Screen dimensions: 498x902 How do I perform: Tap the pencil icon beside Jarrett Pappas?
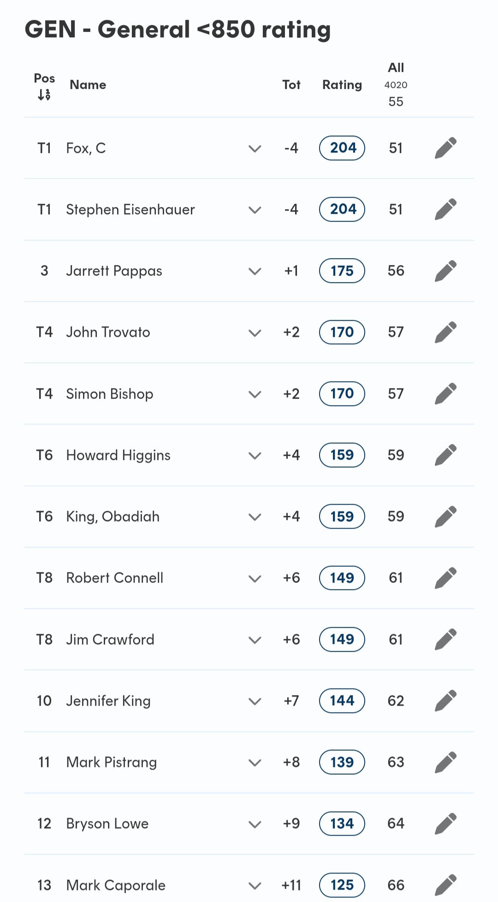click(x=445, y=271)
